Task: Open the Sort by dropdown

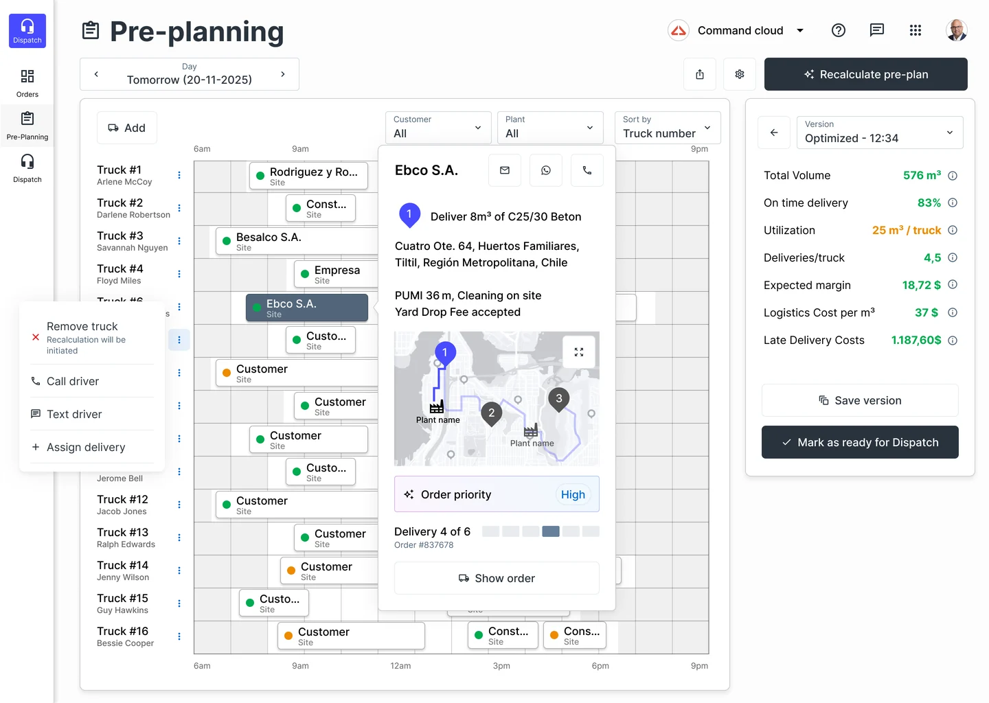Action: pyautogui.click(x=668, y=128)
